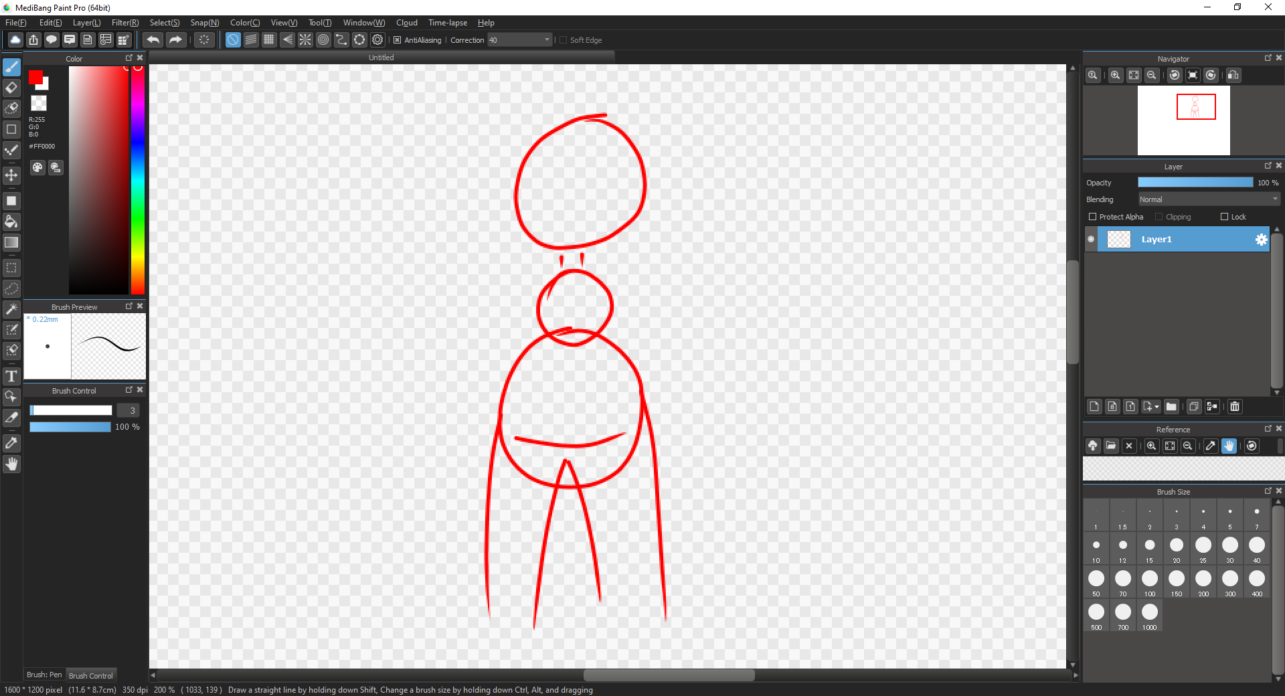Check the Protect Alpha box

pos(1092,217)
